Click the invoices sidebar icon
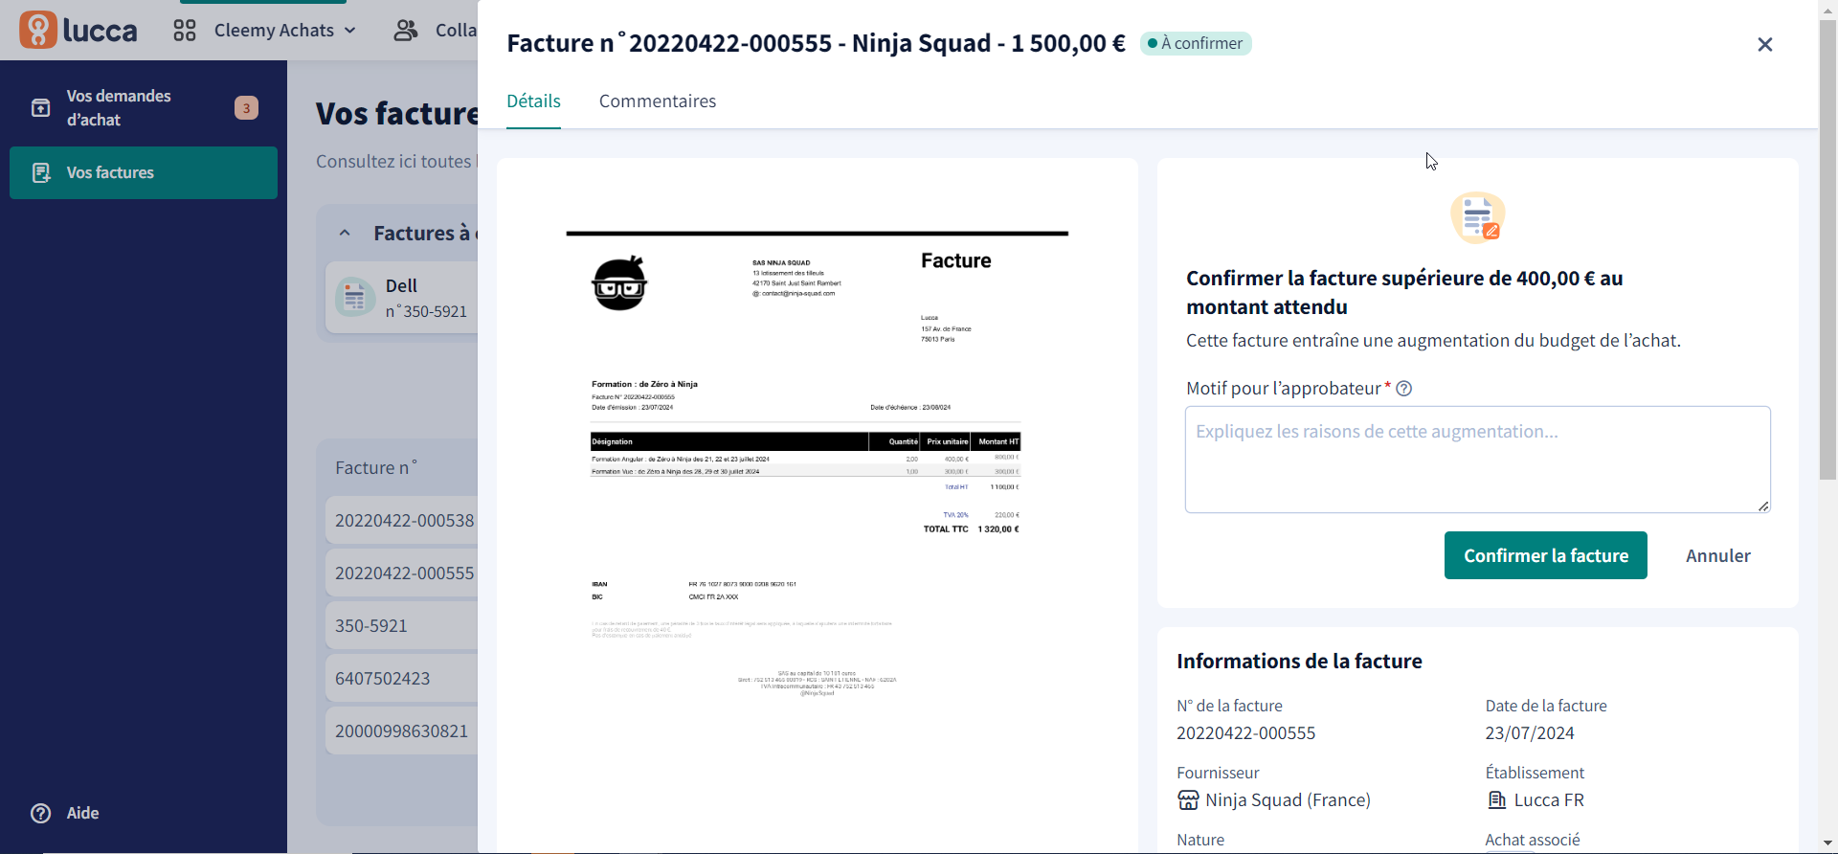 (x=41, y=172)
